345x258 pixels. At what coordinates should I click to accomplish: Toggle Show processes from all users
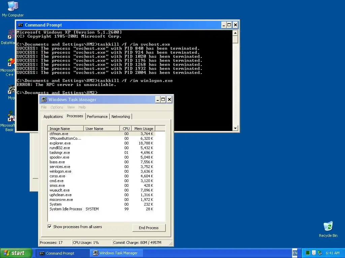click(50, 227)
